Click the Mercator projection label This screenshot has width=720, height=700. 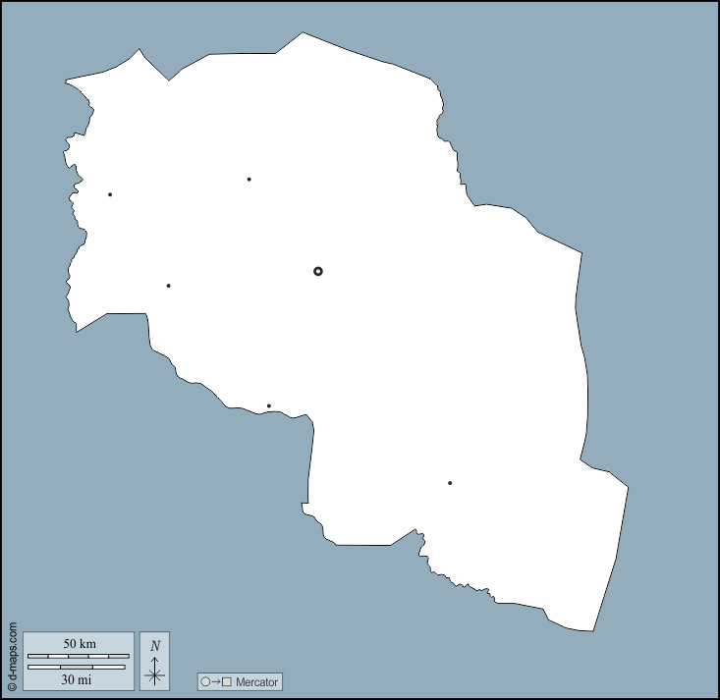click(x=257, y=681)
